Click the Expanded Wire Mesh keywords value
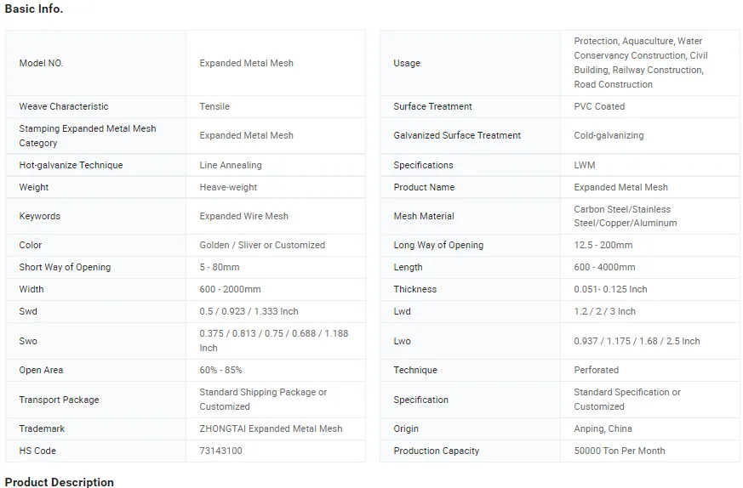Viewport: 743px width, 488px height. tap(243, 216)
